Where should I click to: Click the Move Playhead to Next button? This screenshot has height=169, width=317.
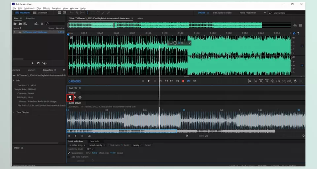point(177,81)
